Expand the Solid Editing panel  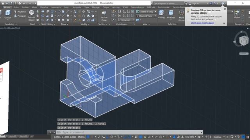48,24
